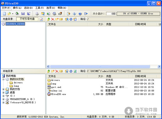Collapse the 我的ISO文档 tree node

coord(4,79)
